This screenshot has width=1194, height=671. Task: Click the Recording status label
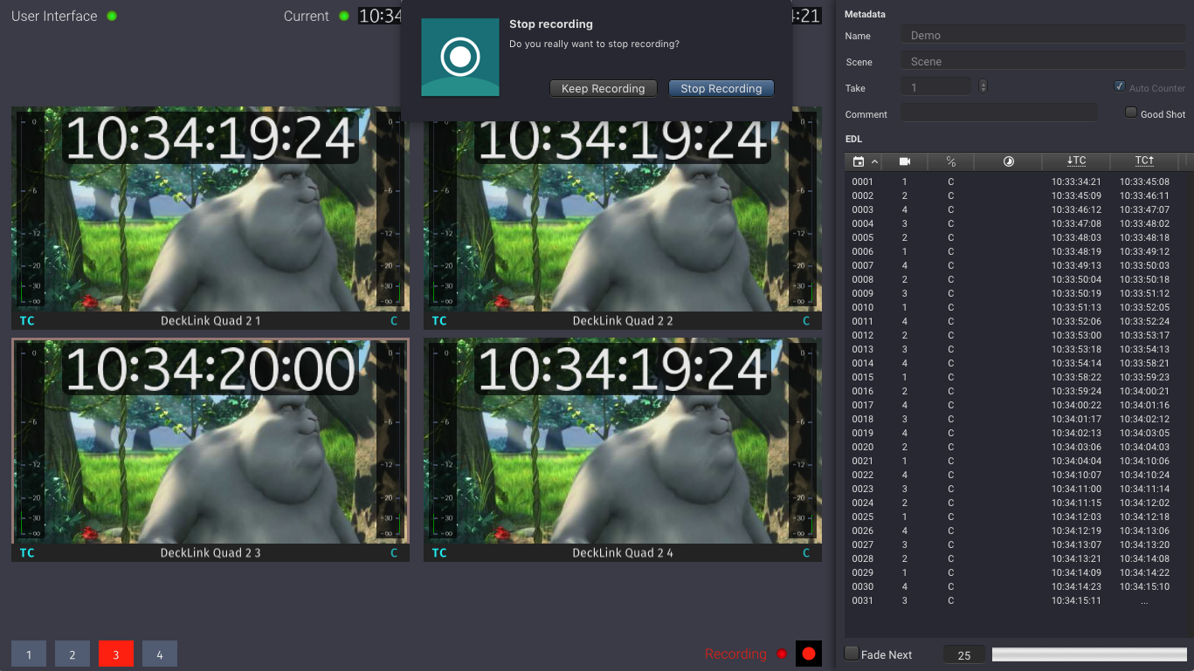coord(735,654)
